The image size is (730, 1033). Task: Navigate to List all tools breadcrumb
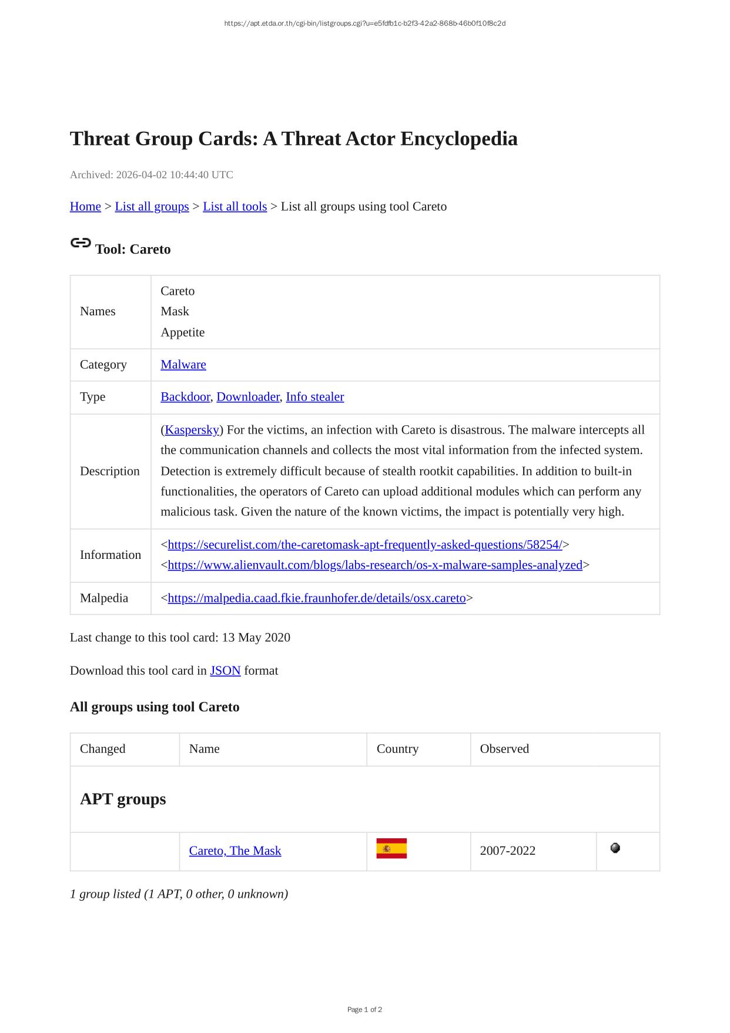pyautogui.click(x=235, y=206)
